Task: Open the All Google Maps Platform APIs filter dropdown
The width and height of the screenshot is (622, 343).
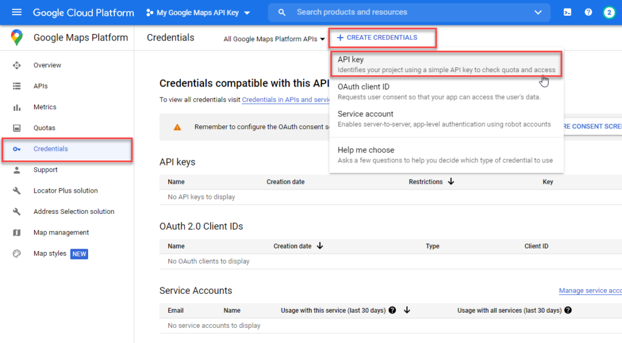Action: click(x=274, y=39)
